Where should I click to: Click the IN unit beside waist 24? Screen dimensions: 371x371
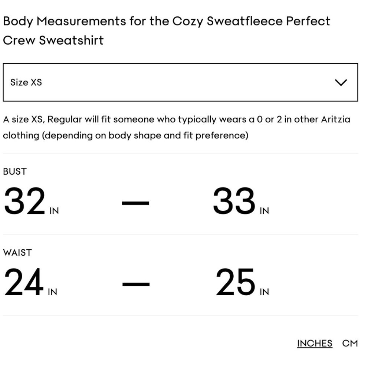click(x=53, y=292)
